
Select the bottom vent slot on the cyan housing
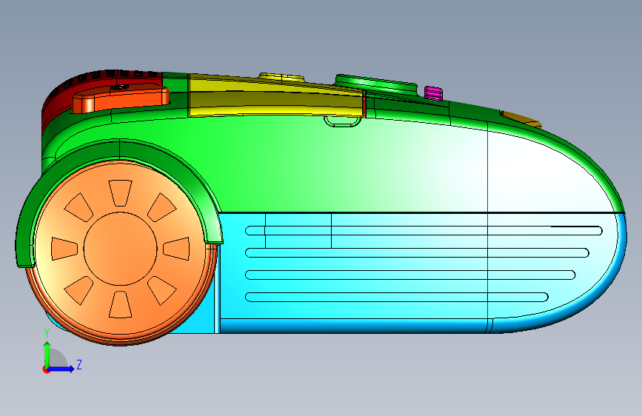tap(397, 298)
